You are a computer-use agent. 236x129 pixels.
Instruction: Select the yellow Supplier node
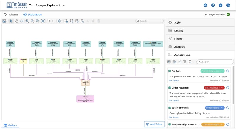tap(24, 61)
